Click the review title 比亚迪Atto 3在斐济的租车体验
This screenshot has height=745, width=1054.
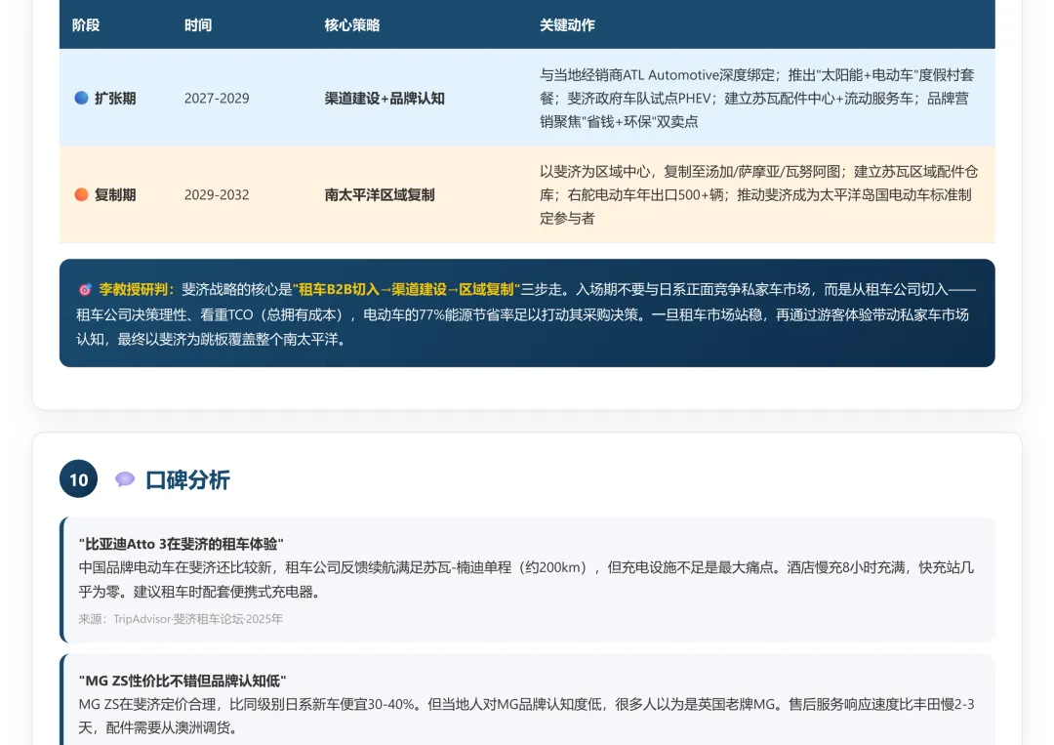pos(181,543)
